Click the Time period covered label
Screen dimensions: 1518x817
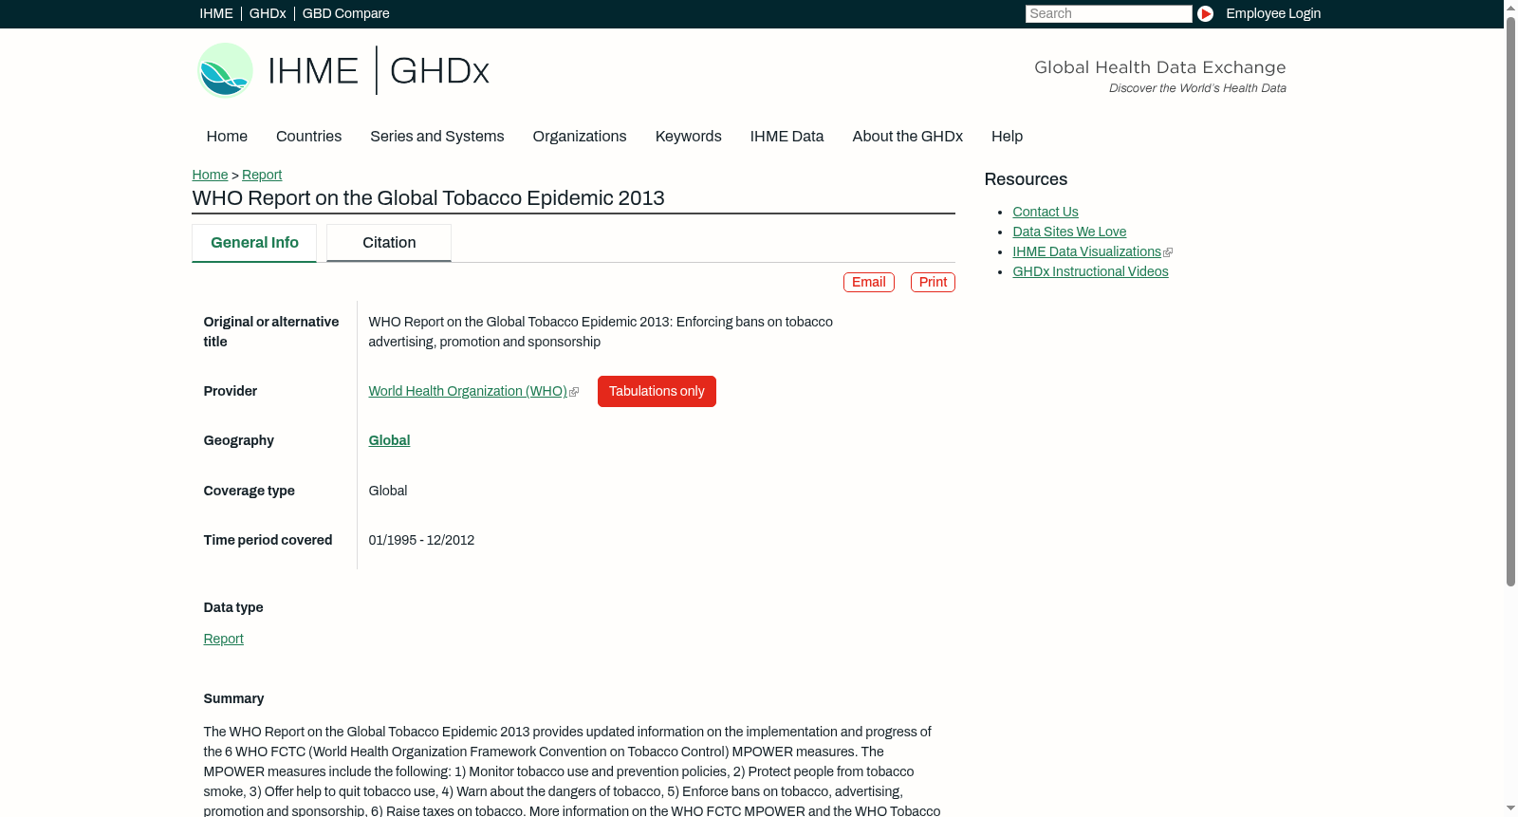268,540
